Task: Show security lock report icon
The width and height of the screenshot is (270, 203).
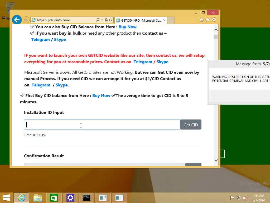Action: click(x=106, y=20)
